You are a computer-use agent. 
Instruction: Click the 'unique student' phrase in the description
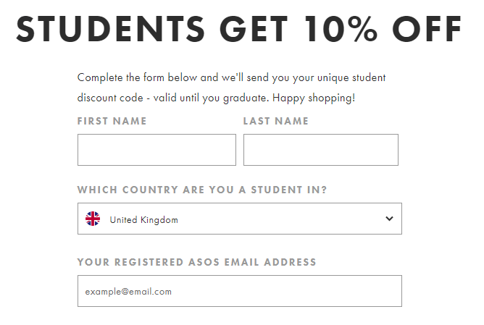pos(351,77)
